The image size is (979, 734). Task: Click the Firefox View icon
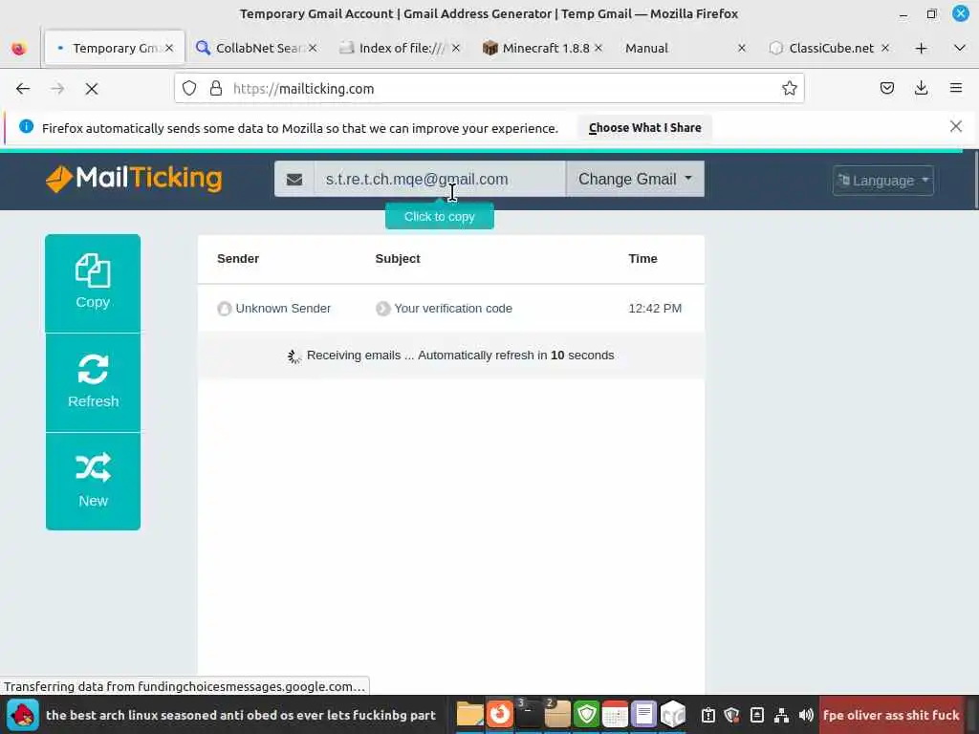pos(19,48)
